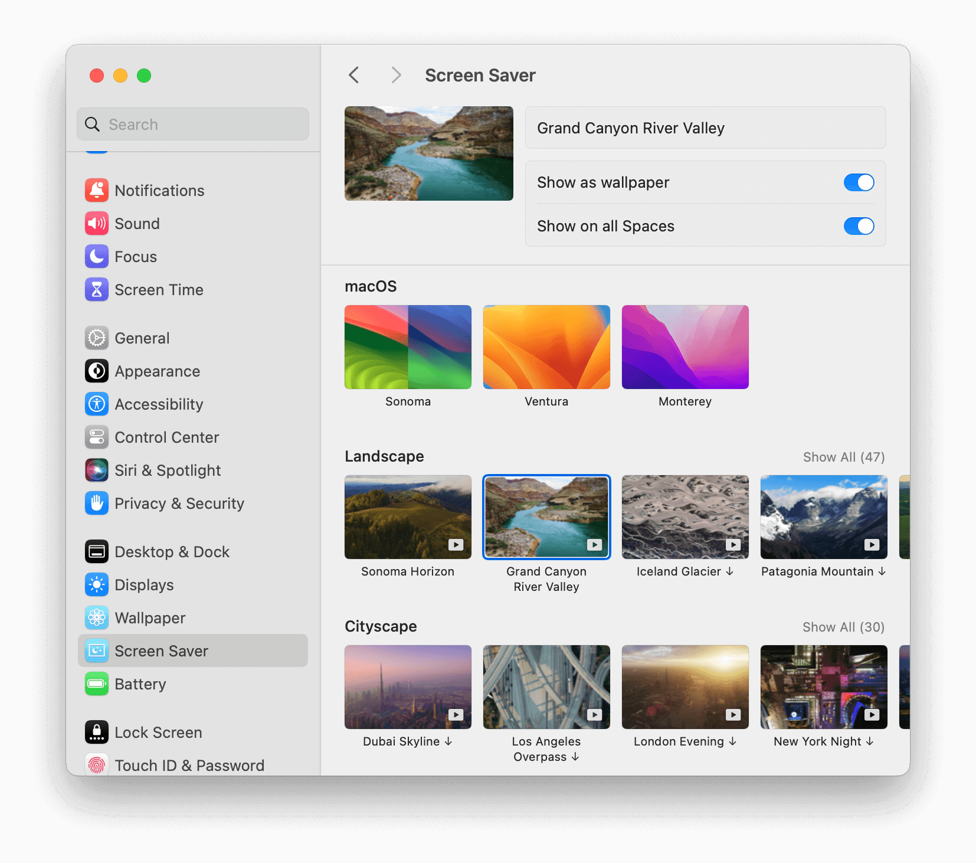The height and width of the screenshot is (863, 976).
Task: Choose Grand Canyon River Valley thumbnail
Action: point(546,517)
